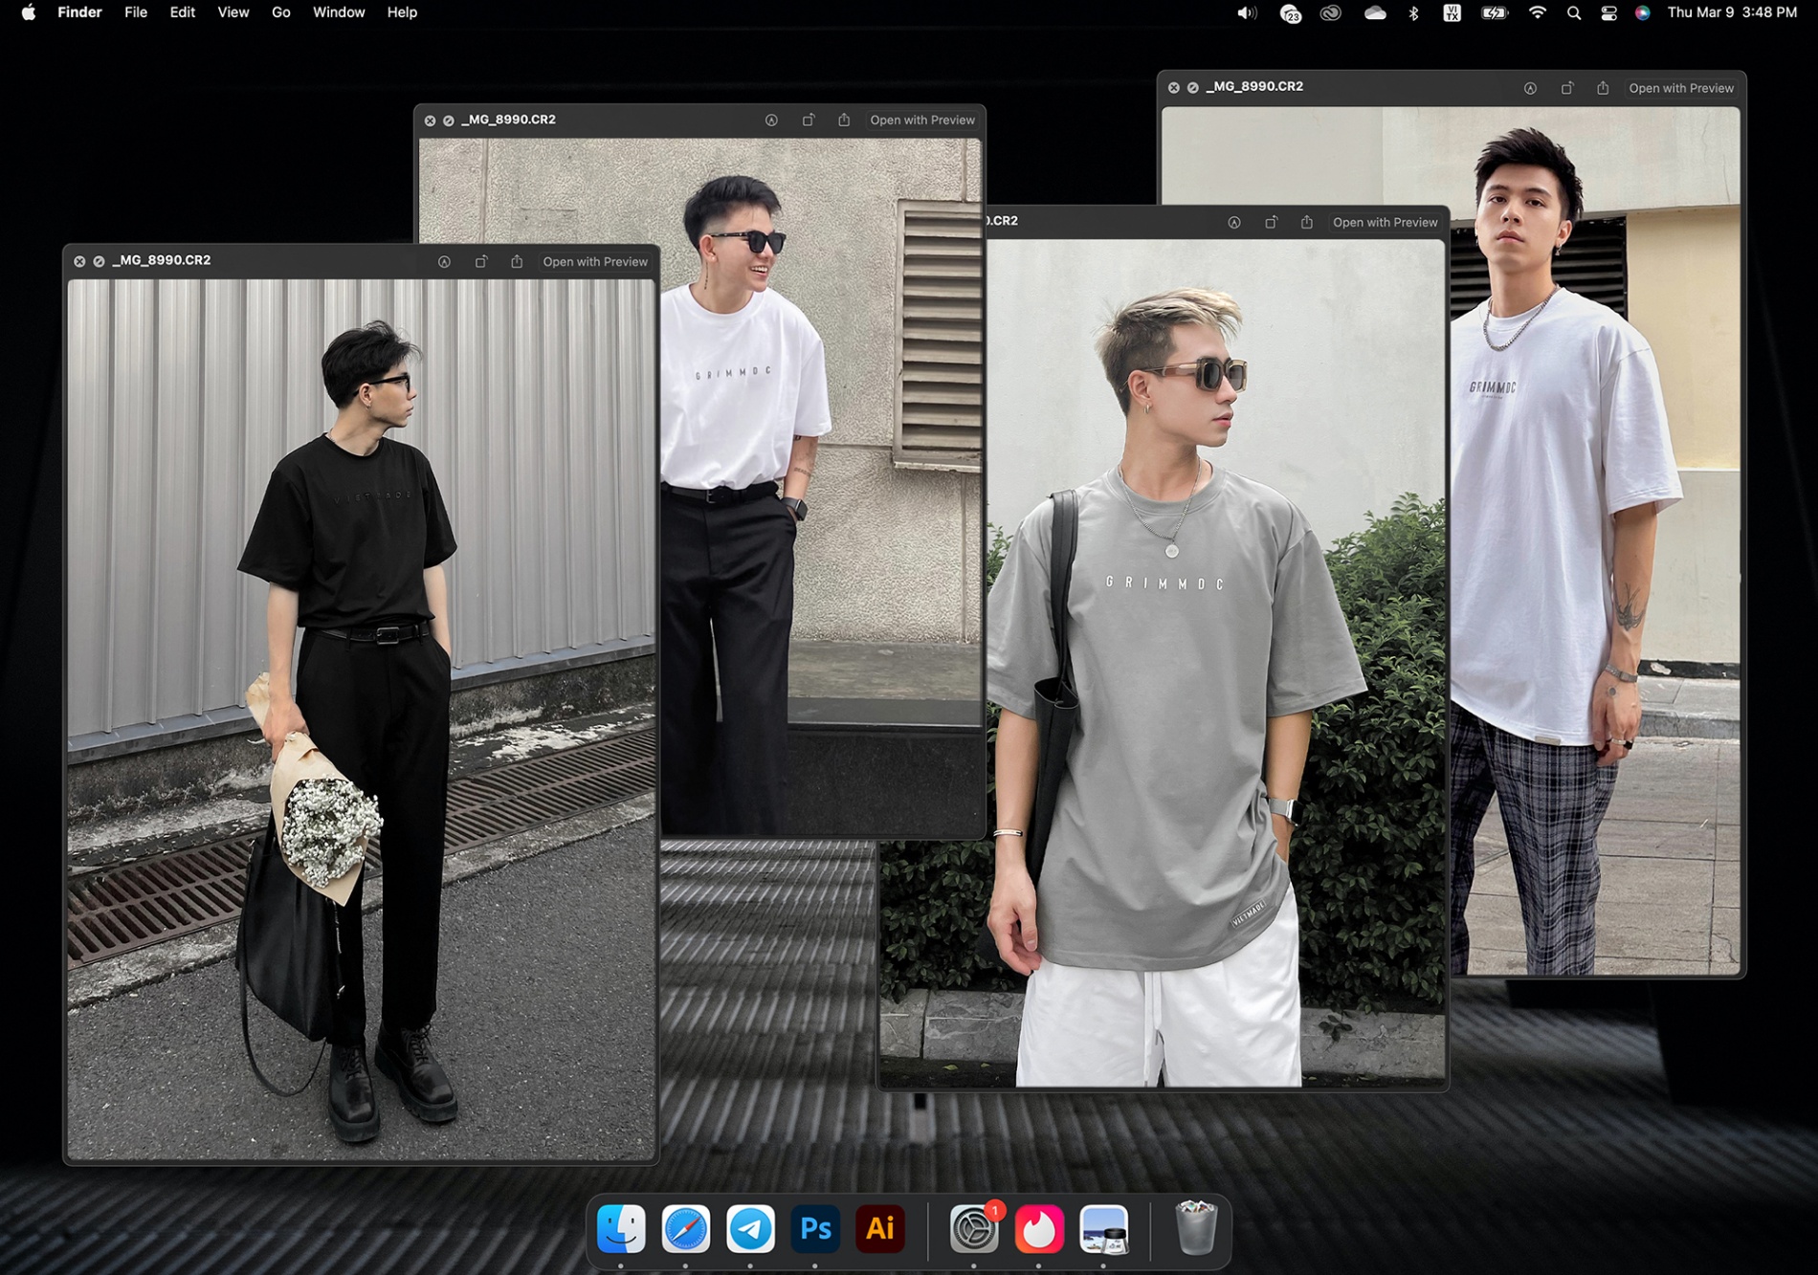Open Telegram in the dock
The height and width of the screenshot is (1275, 1818).
click(751, 1229)
